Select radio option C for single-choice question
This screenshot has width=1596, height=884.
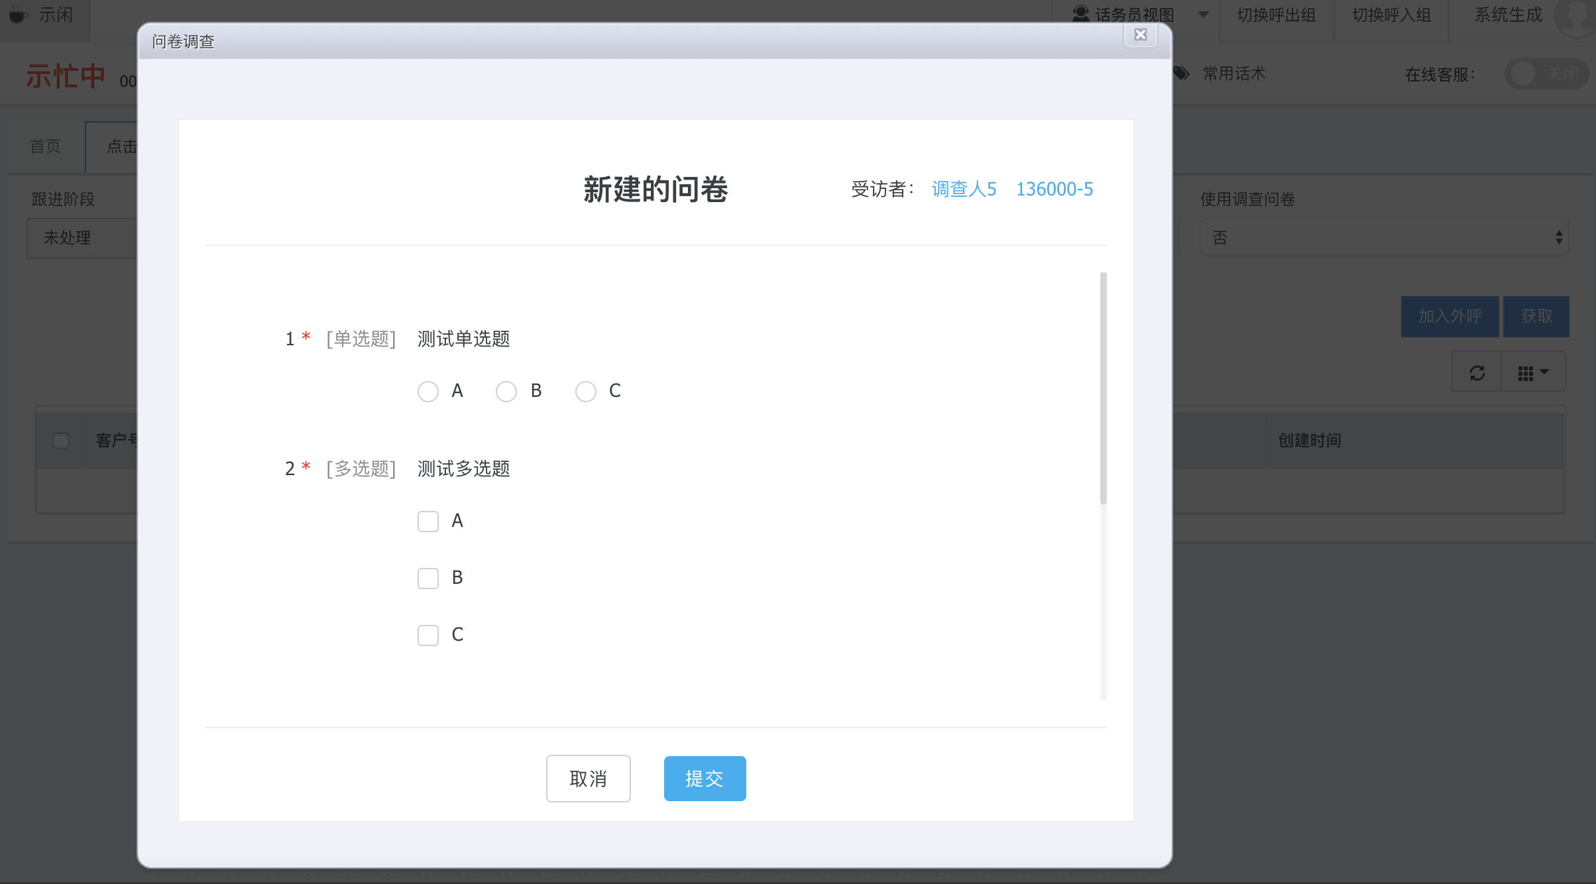(x=586, y=392)
